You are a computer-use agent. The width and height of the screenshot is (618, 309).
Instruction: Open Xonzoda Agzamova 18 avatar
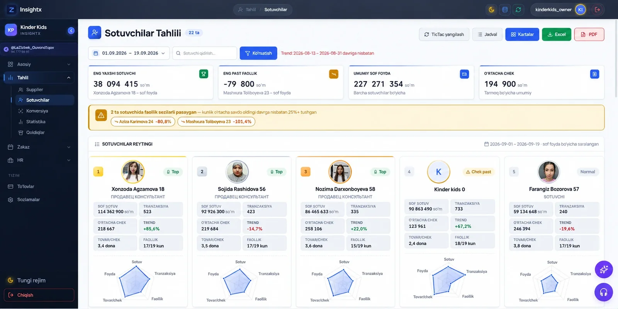[x=133, y=172]
